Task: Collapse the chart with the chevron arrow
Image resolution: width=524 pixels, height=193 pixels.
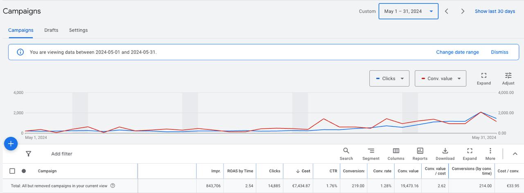Action: [x=515, y=154]
